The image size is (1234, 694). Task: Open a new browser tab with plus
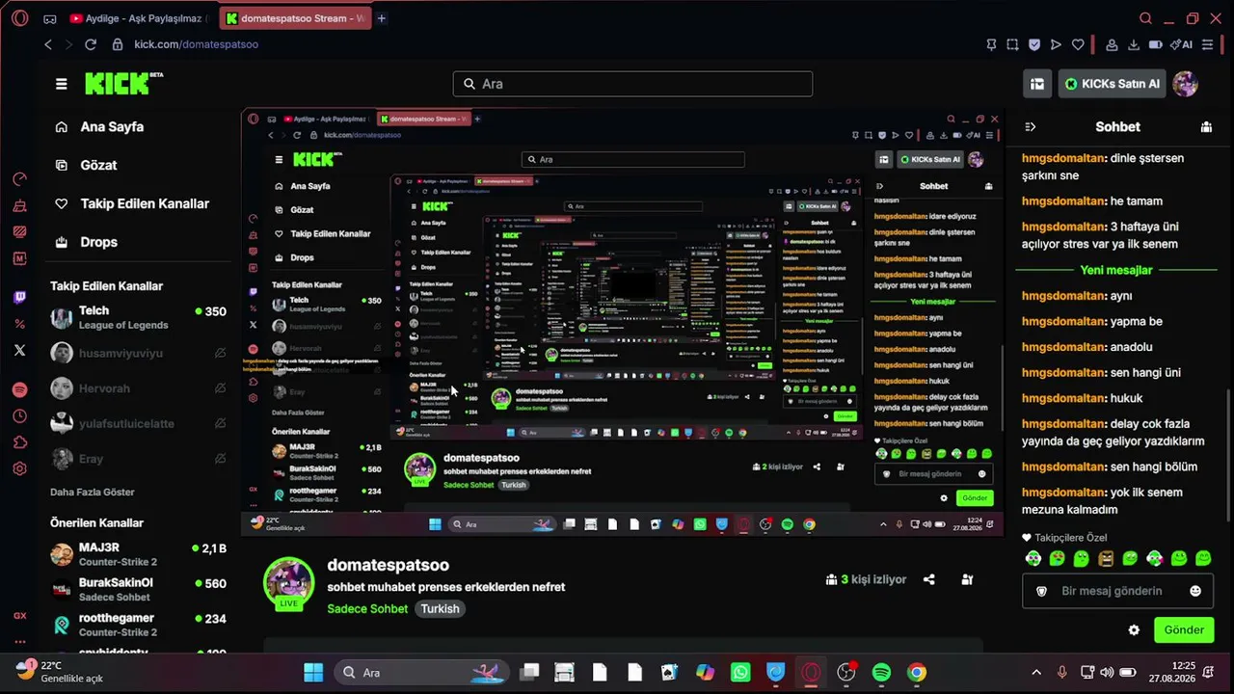coord(382,18)
